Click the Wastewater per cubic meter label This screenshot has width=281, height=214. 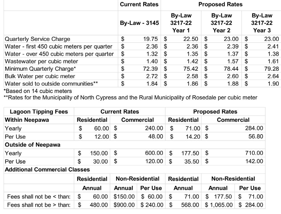(41, 61)
